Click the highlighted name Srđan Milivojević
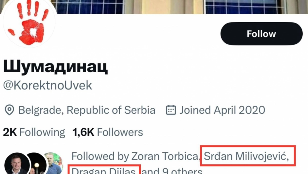This screenshot has width=308, height=174. click(x=244, y=155)
